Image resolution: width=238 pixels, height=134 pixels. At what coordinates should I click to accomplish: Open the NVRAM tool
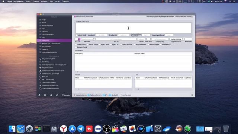(45, 77)
